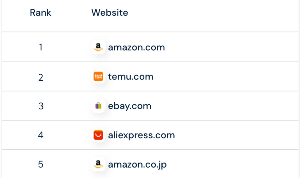Open the aliexpress.com website link
The height and width of the screenshot is (178, 301).
(141, 135)
